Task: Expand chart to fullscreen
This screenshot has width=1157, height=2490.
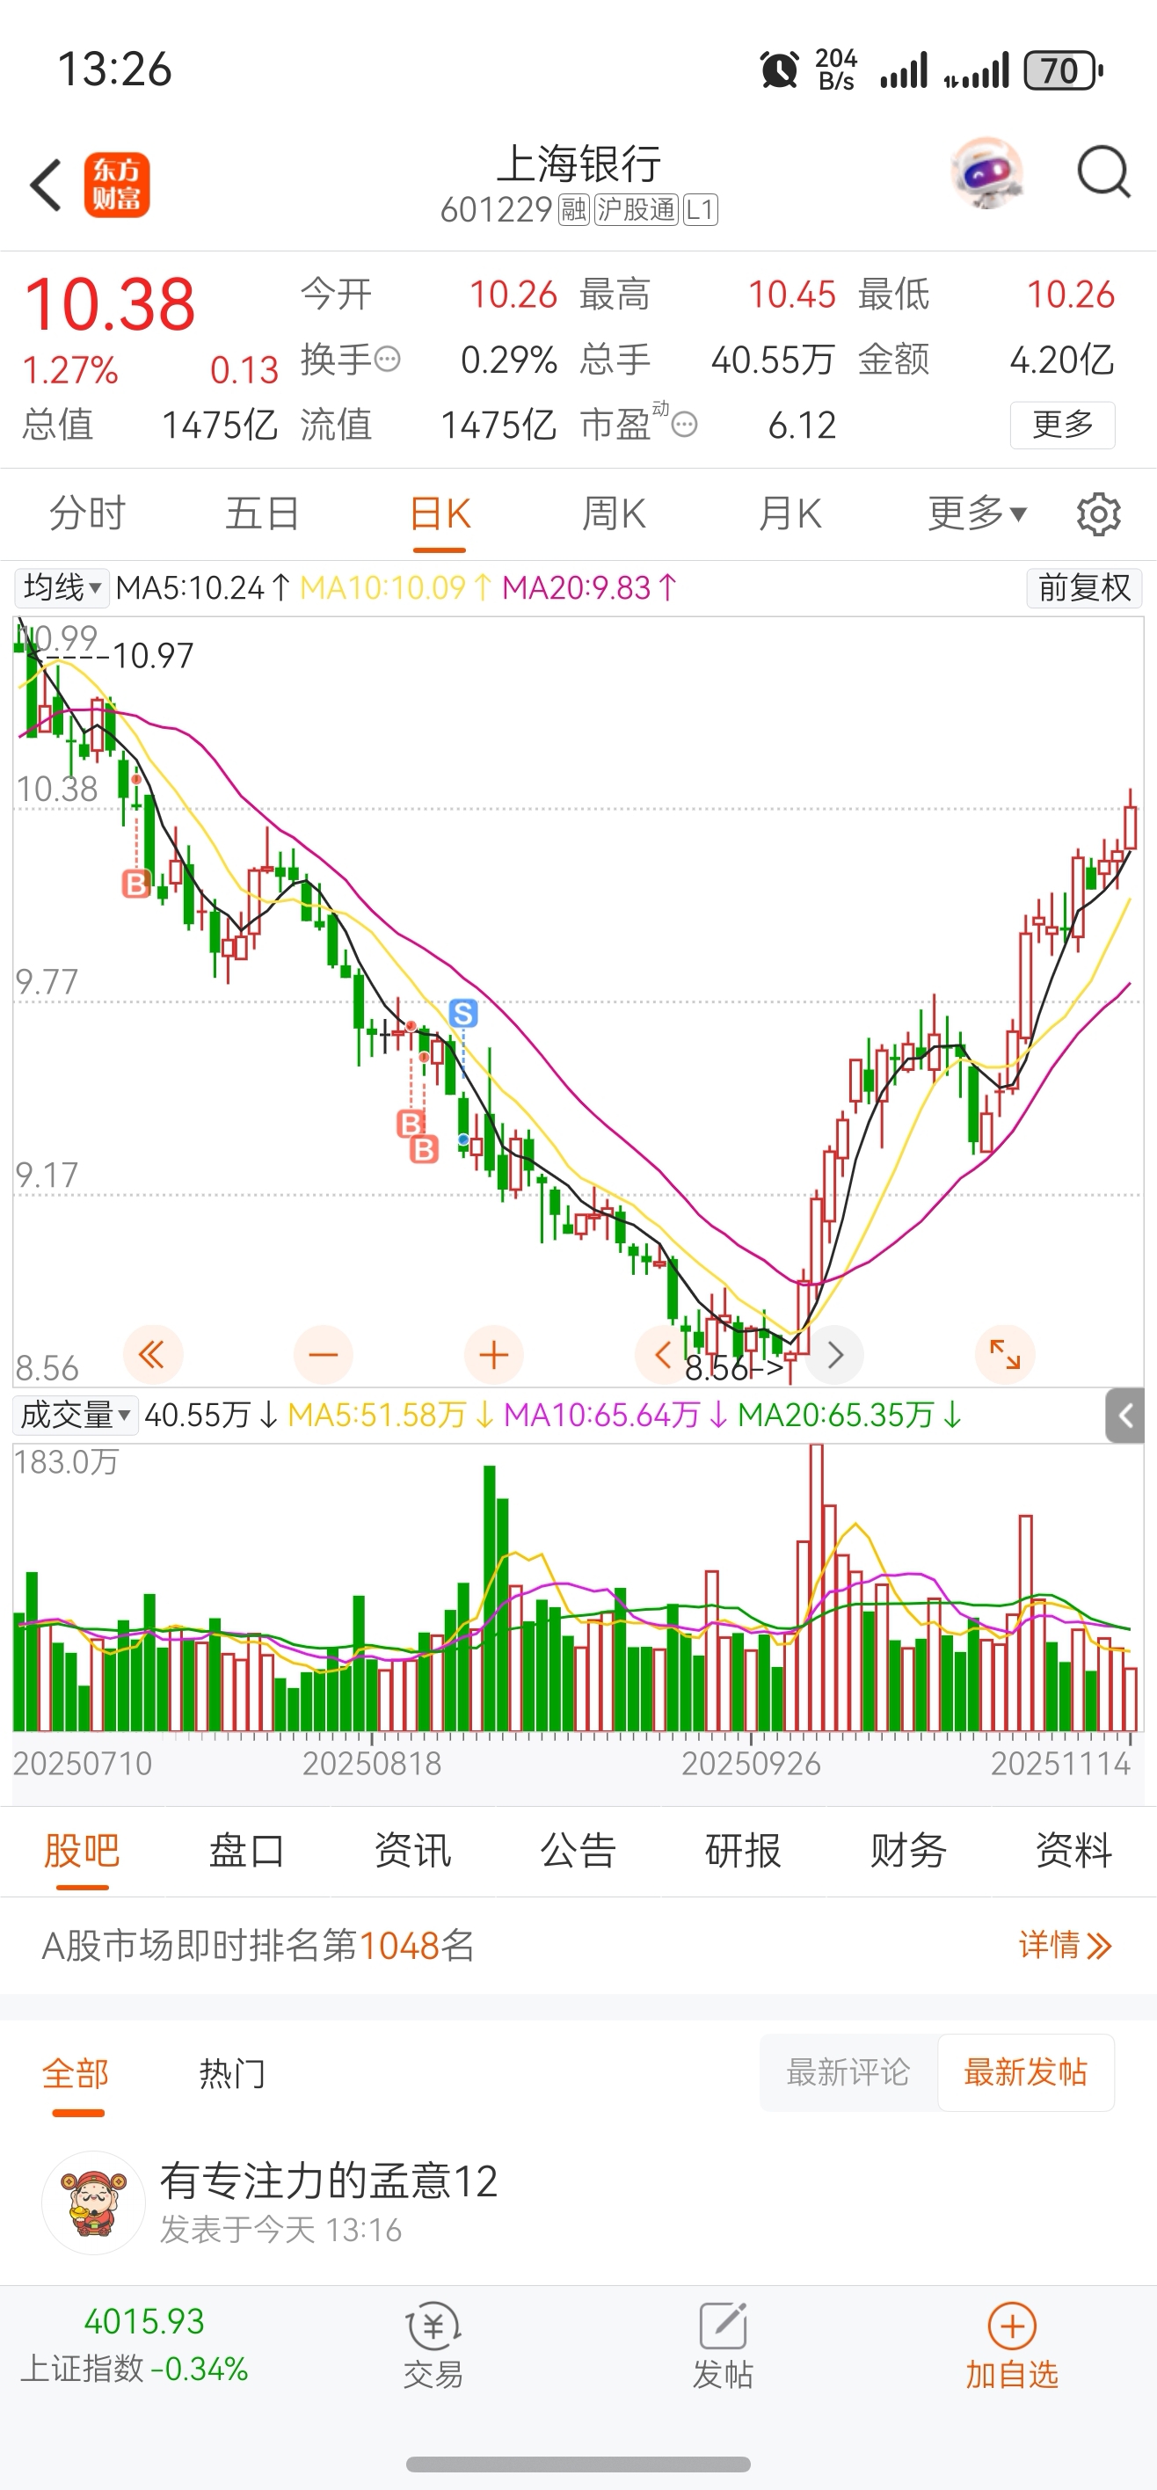Action: (x=1005, y=1354)
